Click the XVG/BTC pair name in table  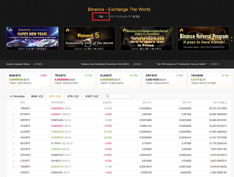point(25,126)
